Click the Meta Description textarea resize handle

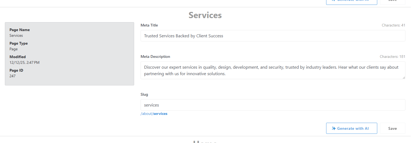tap(404, 78)
